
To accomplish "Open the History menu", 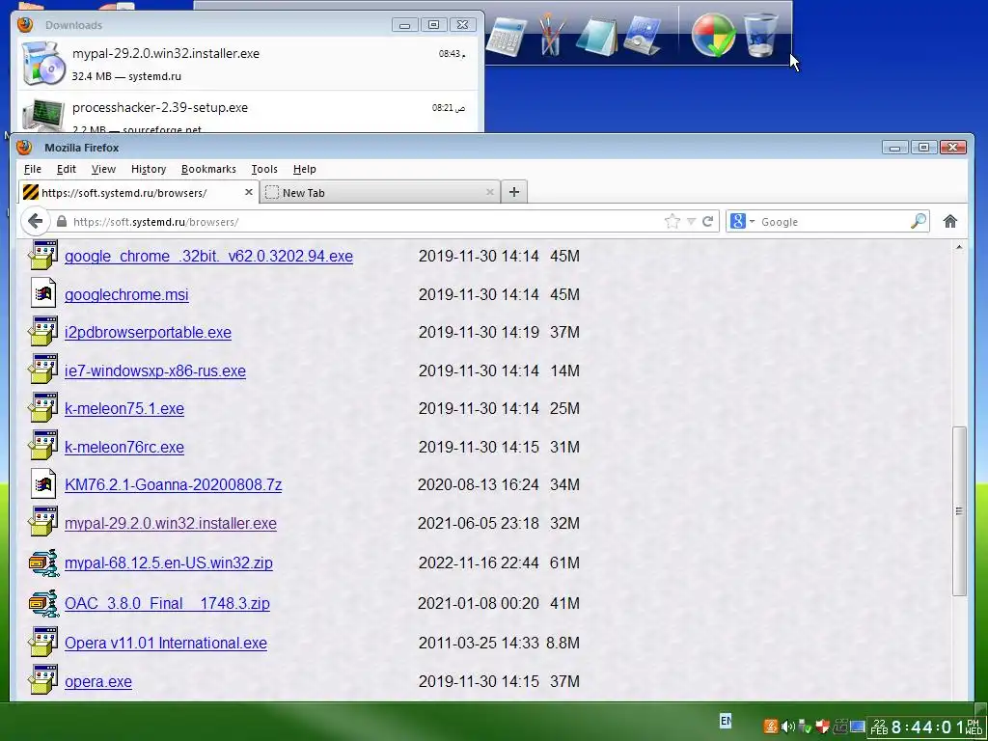I will 149,169.
